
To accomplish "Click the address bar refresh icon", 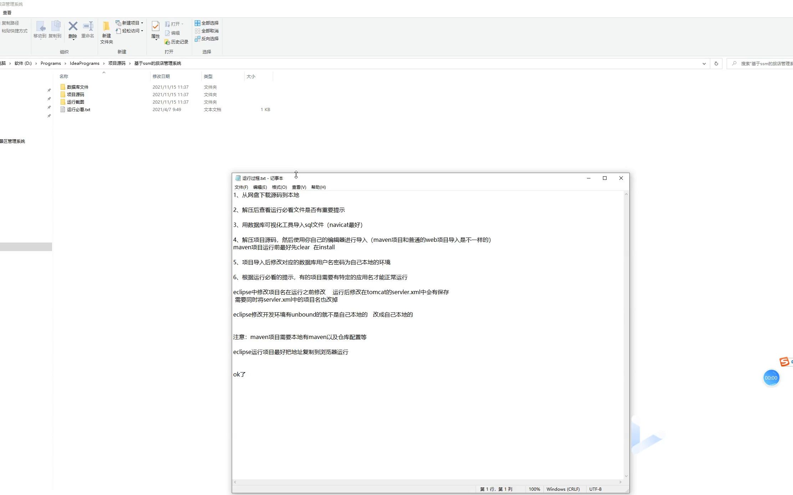I will 716,63.
